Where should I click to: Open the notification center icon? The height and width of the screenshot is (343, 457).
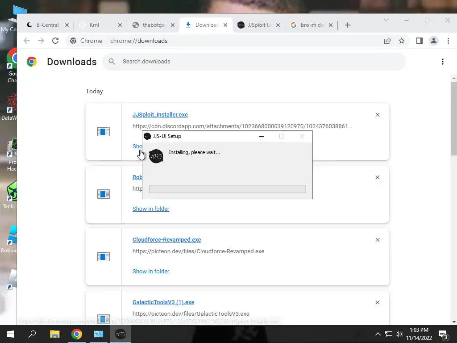point(443,334)
